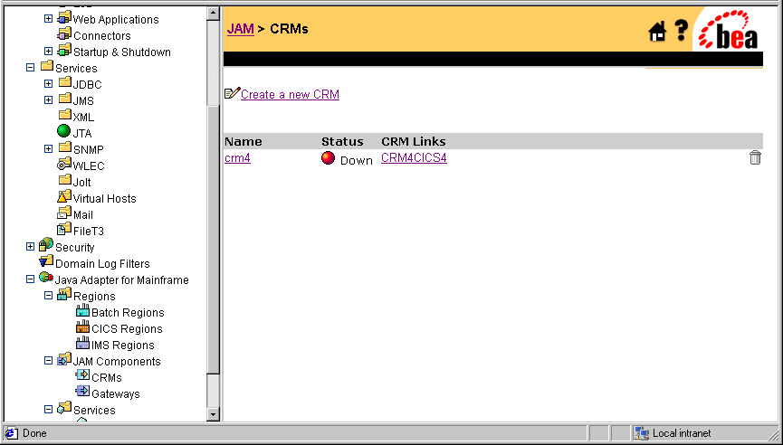
Task: Expand the JDBC node
Action: point(48,84)
